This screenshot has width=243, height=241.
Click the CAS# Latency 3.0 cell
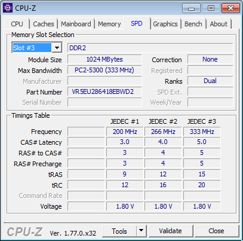125,142
